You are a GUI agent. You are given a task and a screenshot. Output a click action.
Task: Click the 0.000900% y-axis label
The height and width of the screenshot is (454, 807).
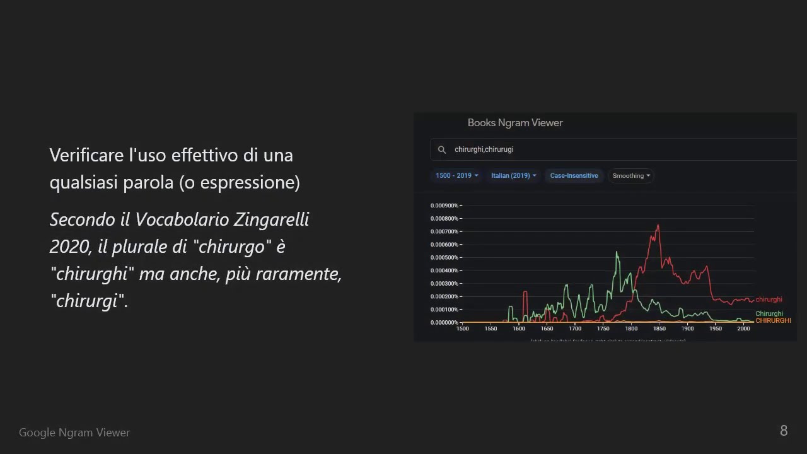444,206
